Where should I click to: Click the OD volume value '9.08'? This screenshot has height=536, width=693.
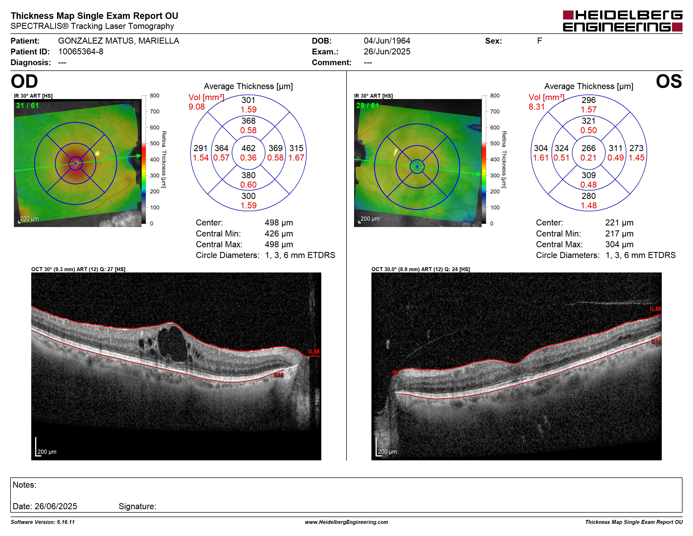197,107
